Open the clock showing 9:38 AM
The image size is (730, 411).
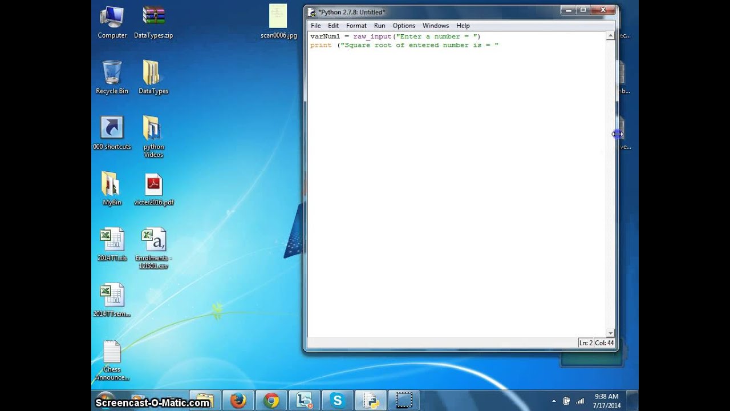coord(606,401)
